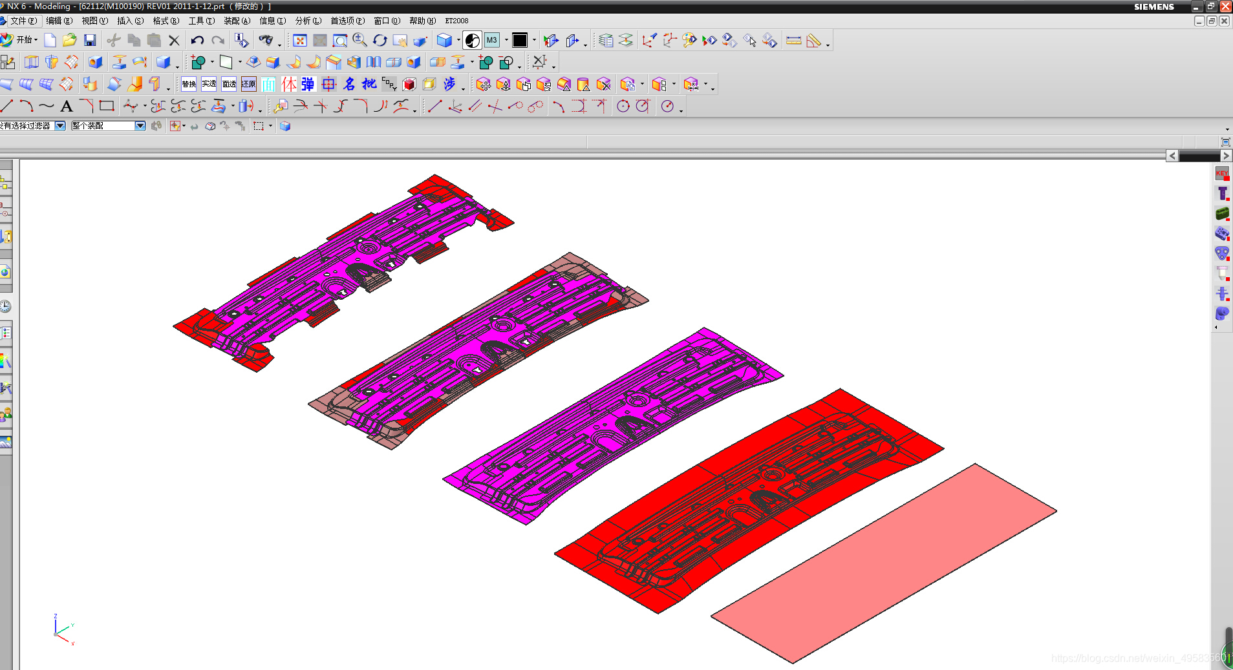The width and height of the screenshot is (1233, 670).
Task: Select the Text 'A' tool
Action: click(67, 106)
